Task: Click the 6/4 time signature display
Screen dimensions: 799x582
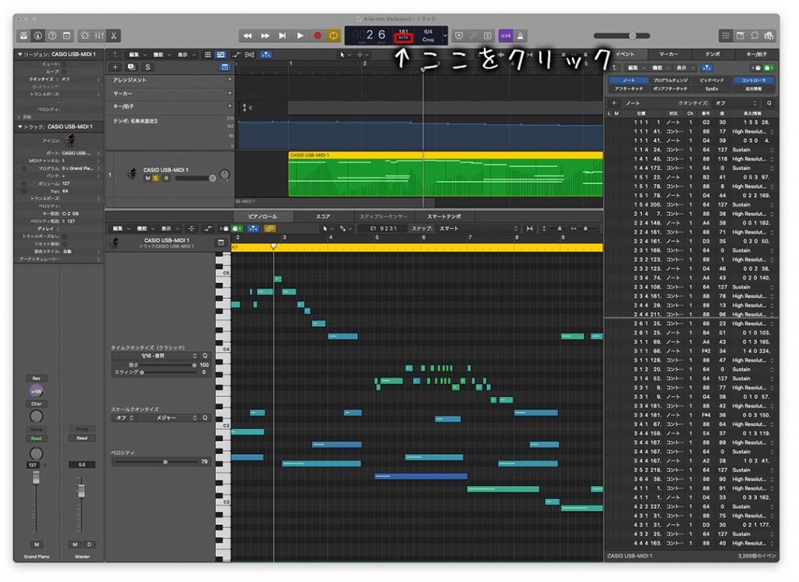Action: tap(428, 32)
